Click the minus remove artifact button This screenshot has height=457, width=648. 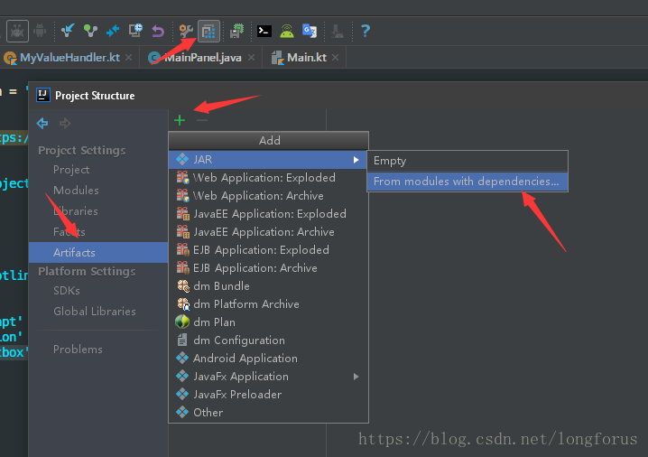coord(202,120)
